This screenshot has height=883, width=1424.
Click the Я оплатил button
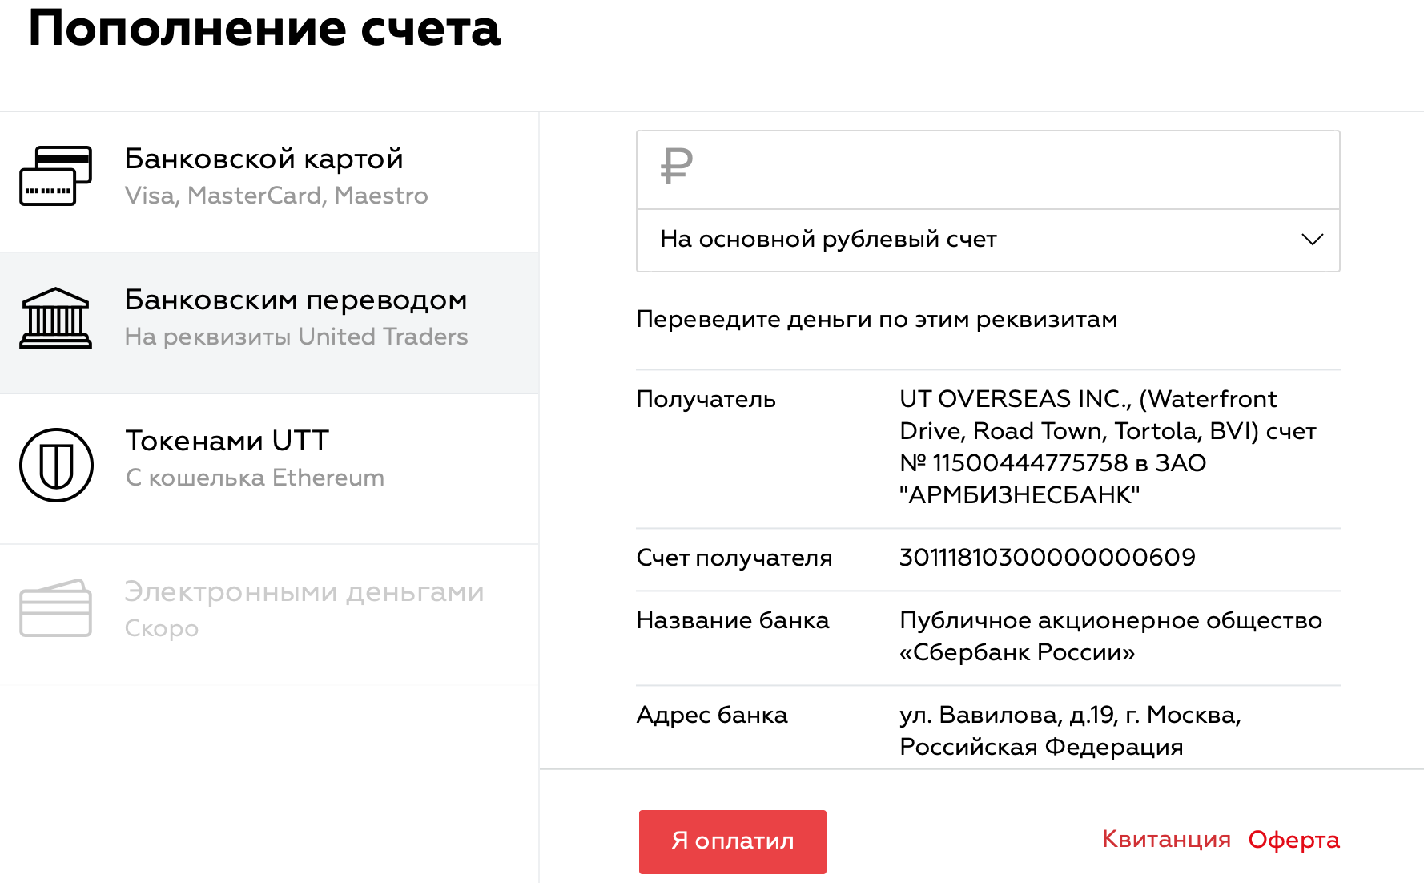pos(732,841)
